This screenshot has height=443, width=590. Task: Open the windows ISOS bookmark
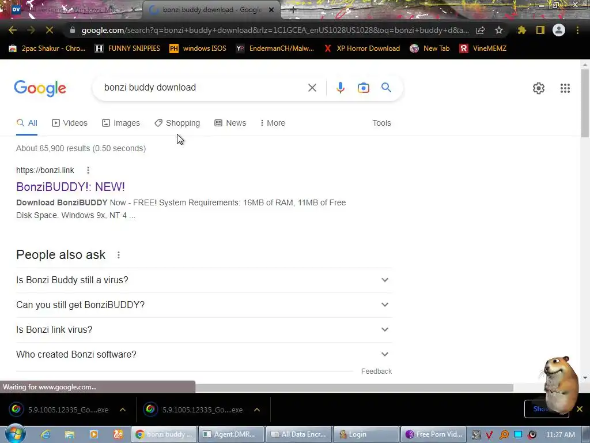[198, 48]
